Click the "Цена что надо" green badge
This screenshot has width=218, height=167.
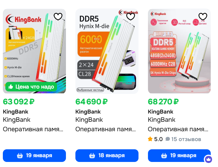pyautogui.click(x=31, y=87)
